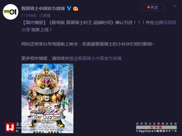Open the @腾讯视频 mention link
This screenshot has height=136, width=182.
(166, 22)
